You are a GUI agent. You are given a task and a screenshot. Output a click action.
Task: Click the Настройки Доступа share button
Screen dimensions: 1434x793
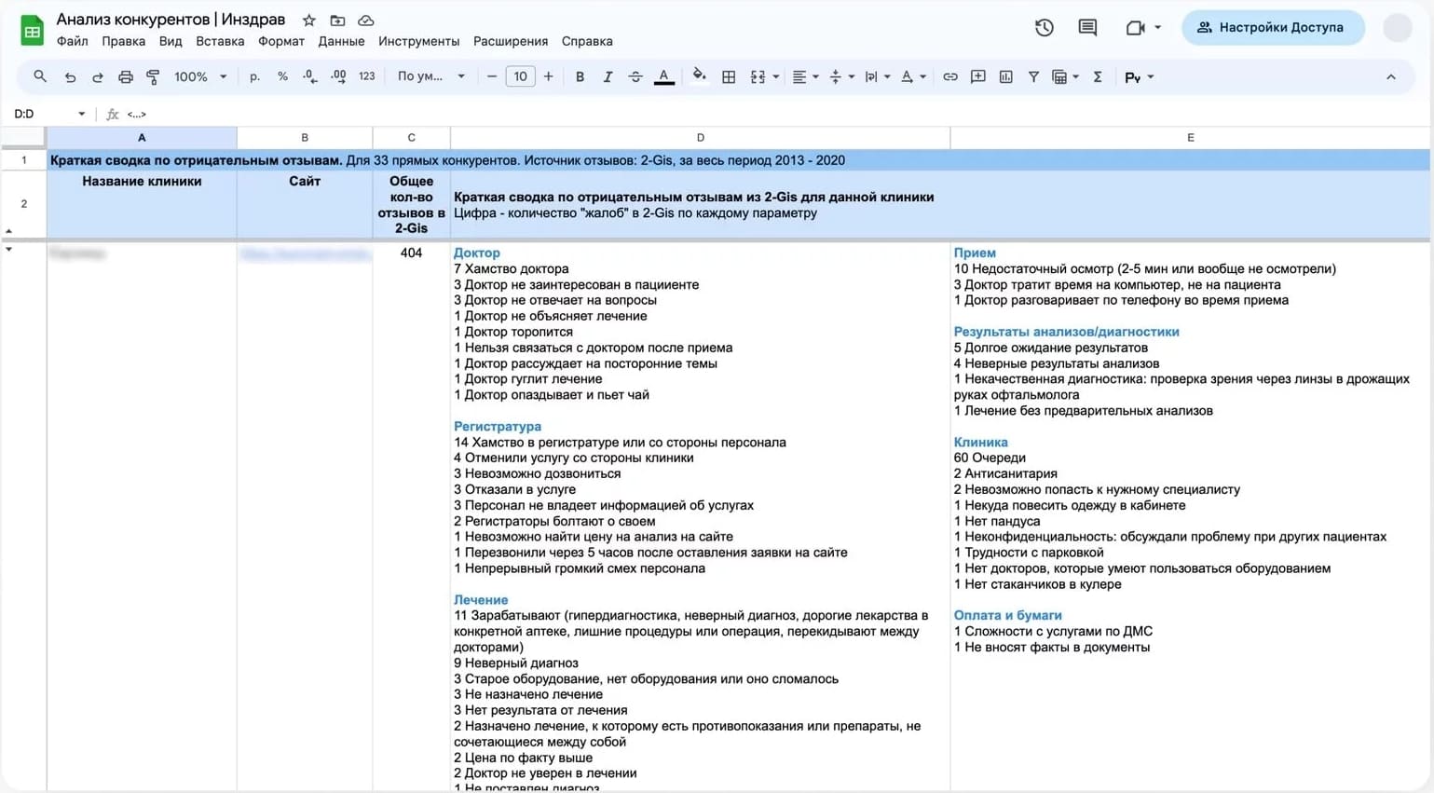point(1273,28)
